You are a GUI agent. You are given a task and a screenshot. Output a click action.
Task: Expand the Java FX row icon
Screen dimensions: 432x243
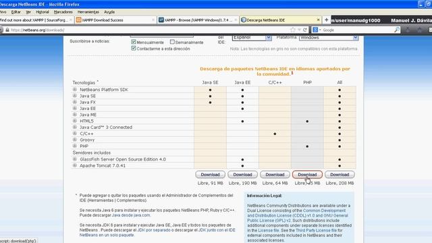click(x=75, y=102)
